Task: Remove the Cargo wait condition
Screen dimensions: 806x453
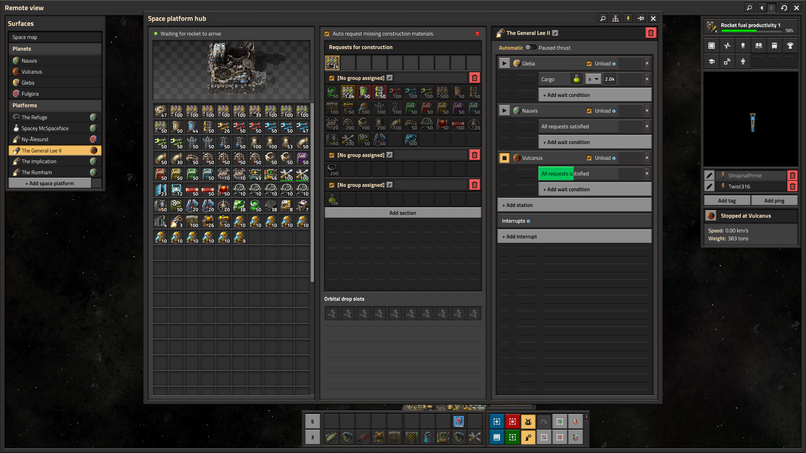Action: pos(647,79)
